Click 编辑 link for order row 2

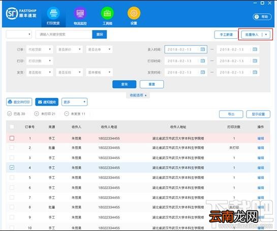pyautogui.click(x=261, y=148)
